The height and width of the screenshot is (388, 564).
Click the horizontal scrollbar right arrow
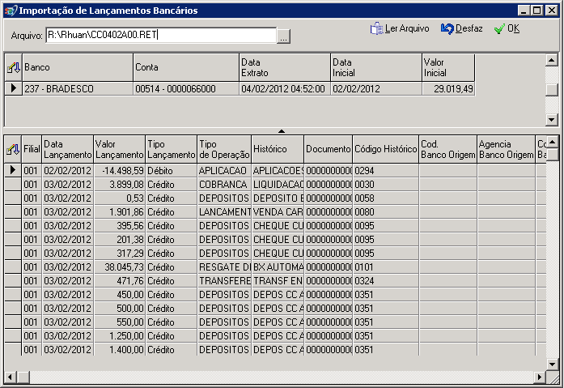(539, 377)
